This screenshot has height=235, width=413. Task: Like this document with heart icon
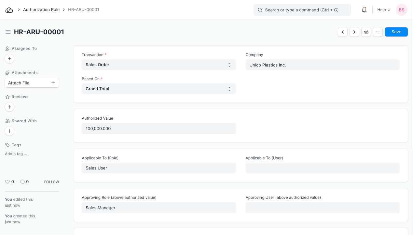point(7,182)
